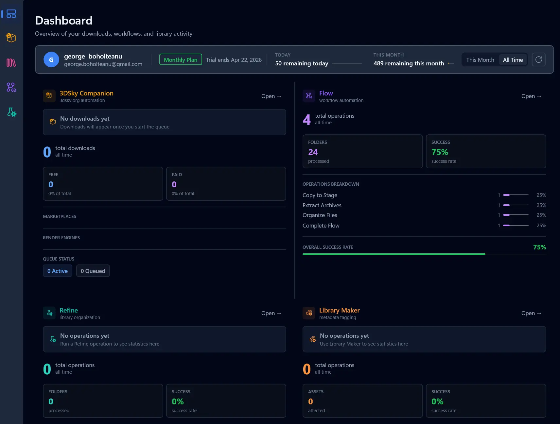Click the Refine card icon
The image size is (560, 424).
click(49, 313)
